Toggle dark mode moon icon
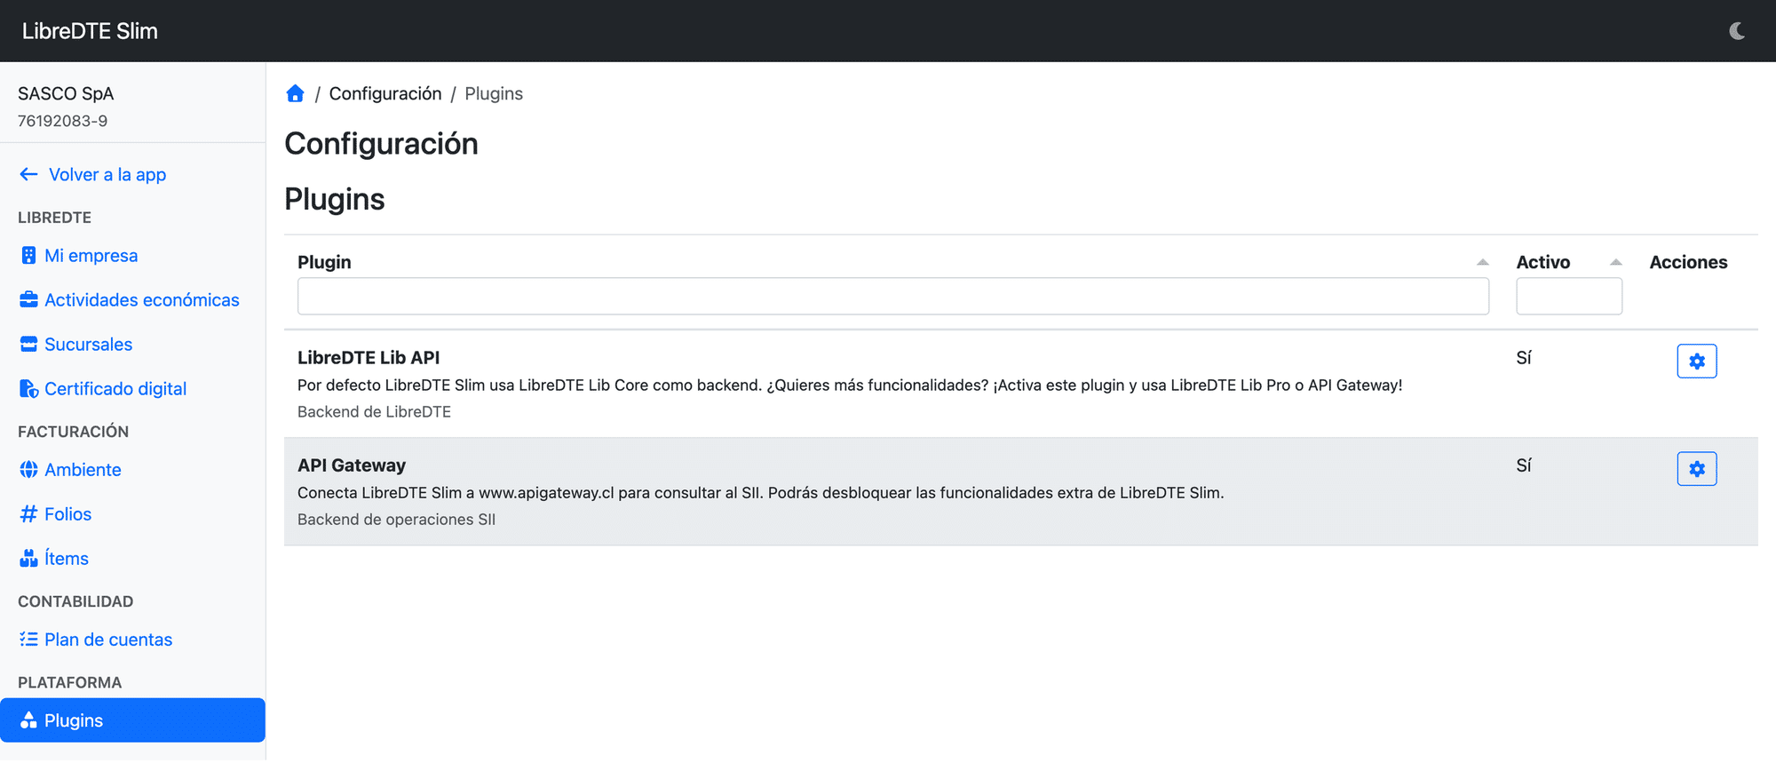The width and height of the screenshot is (1776, 771). [x=1737, y=31]
